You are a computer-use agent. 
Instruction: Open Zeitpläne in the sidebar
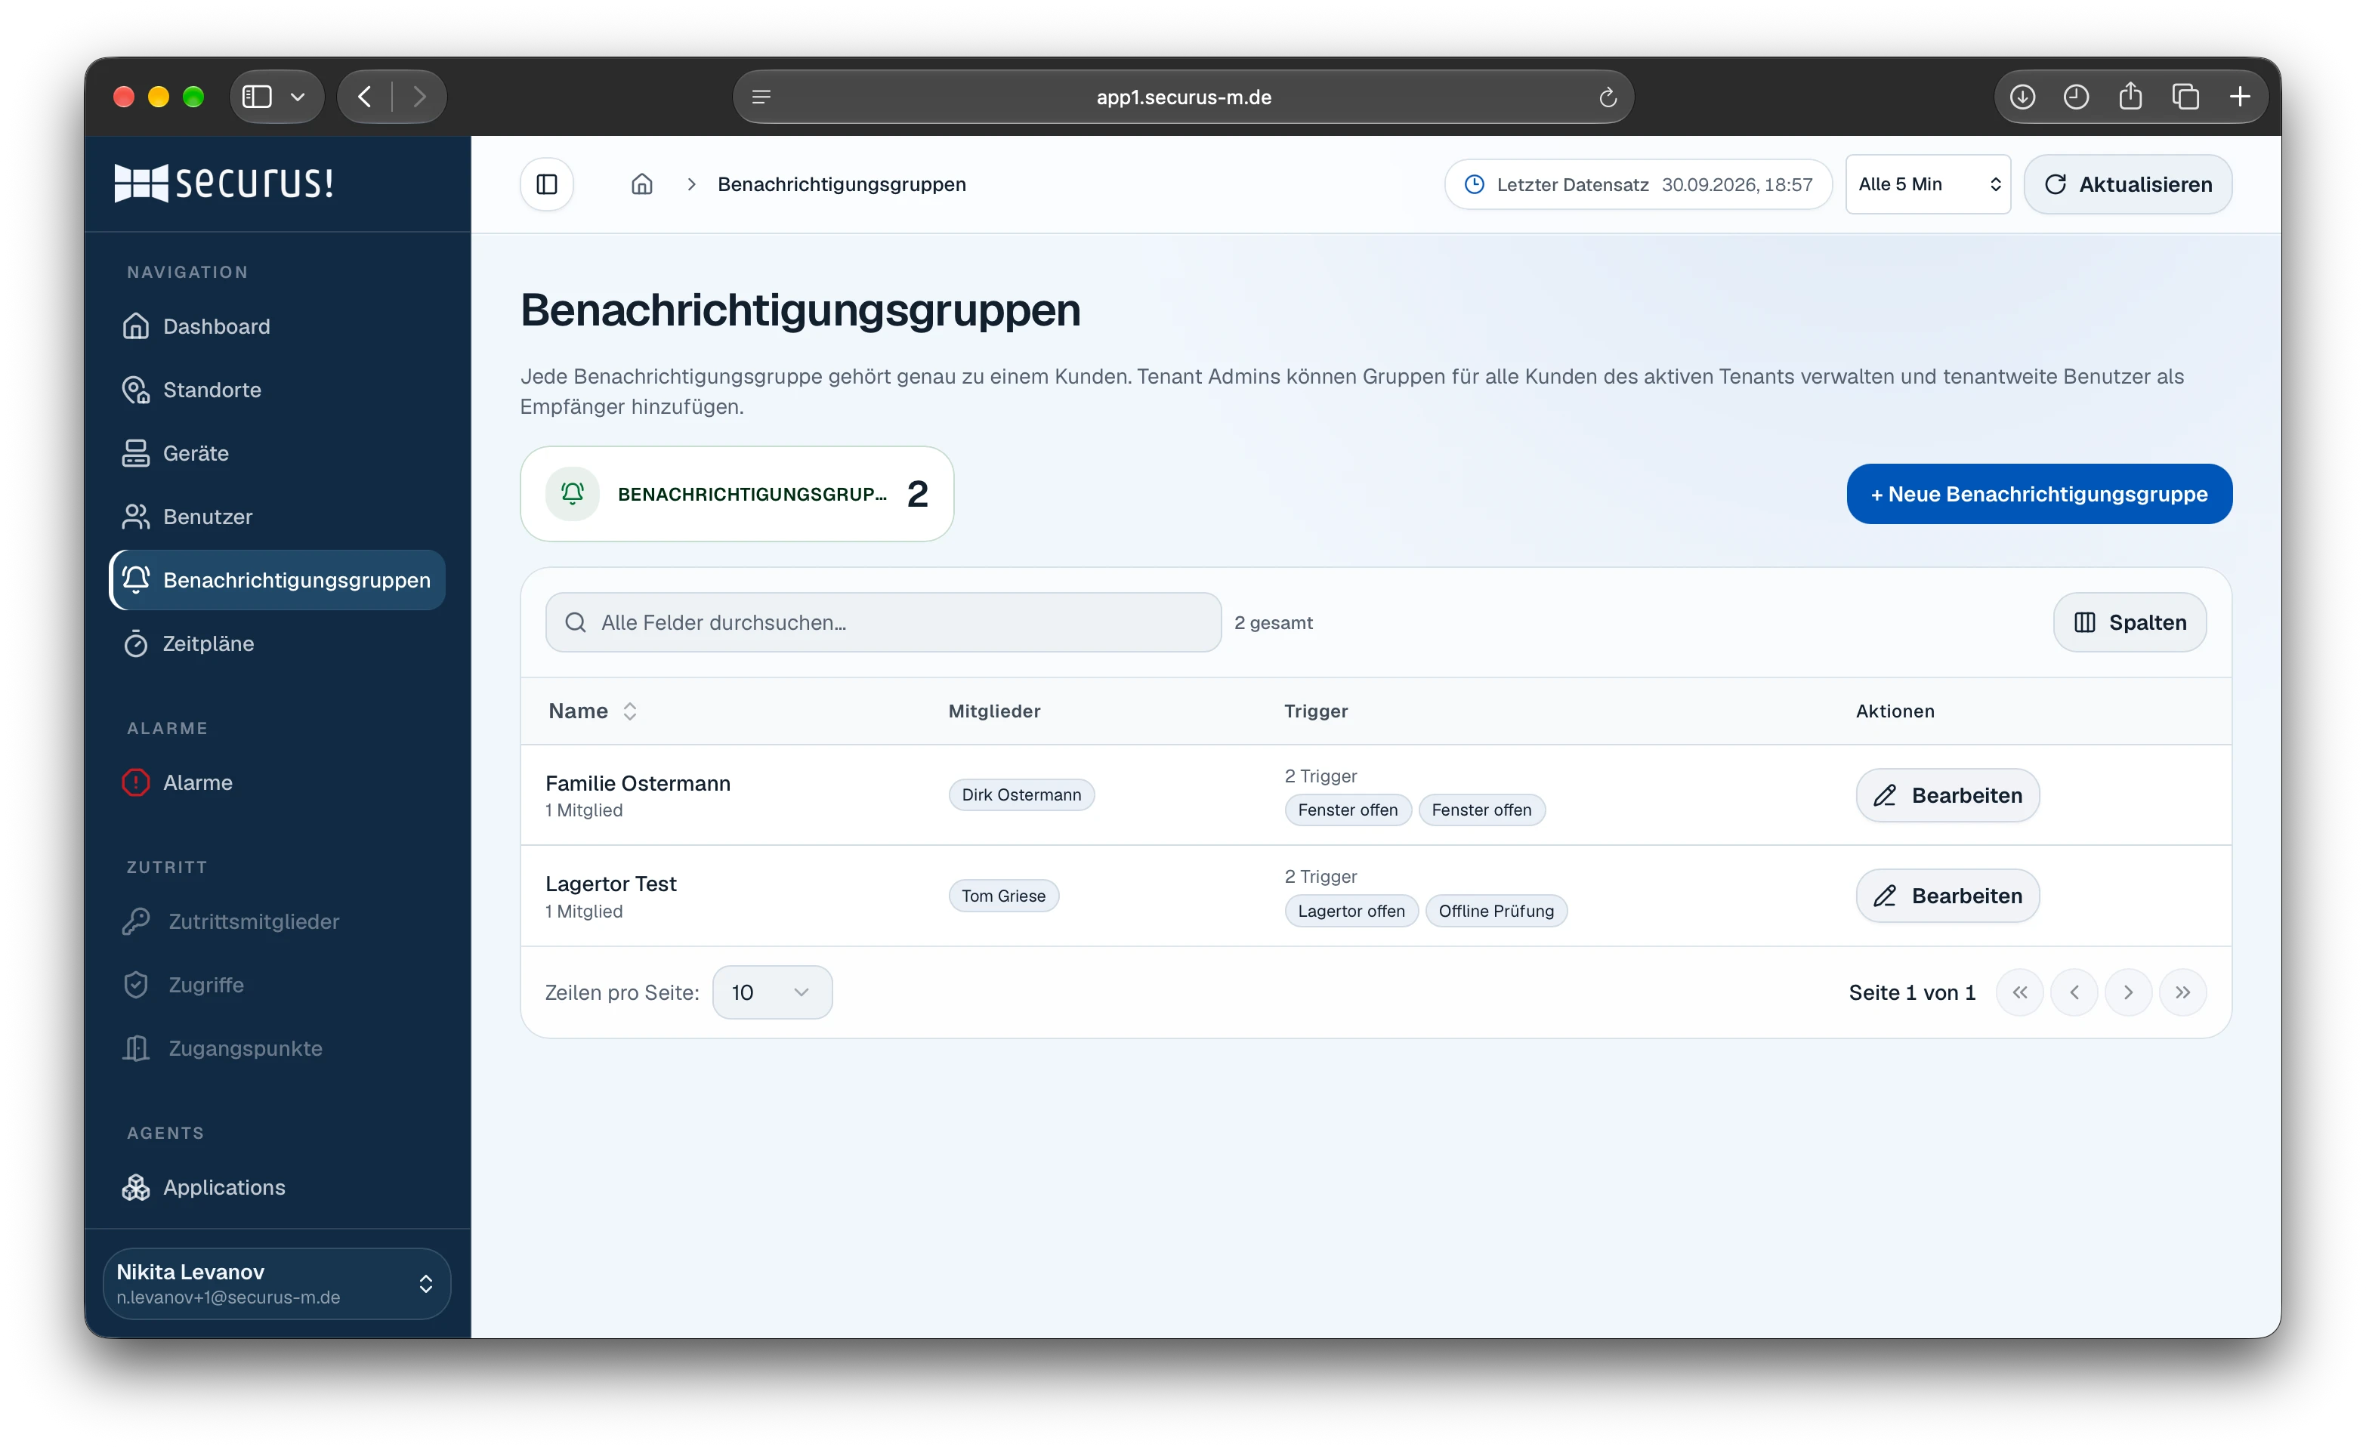pos(277,643)
